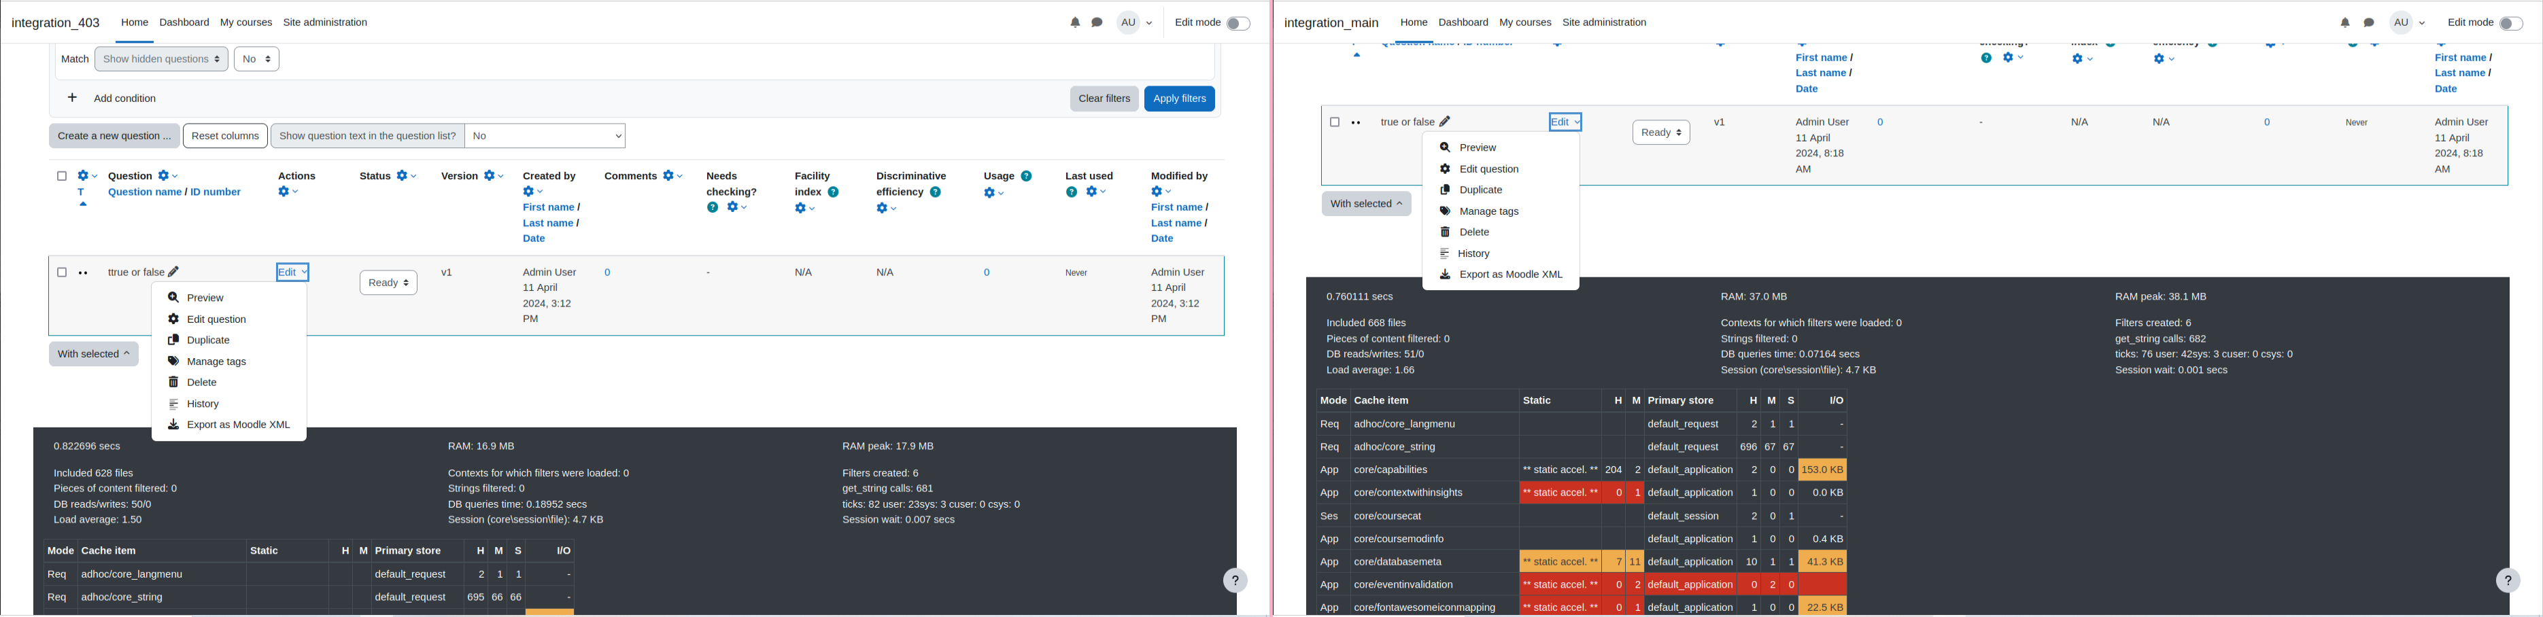Click pencil icon next to true or false in integration_main
Image resolution: width=2543 pixels, height=617 pixels.
point(1444,122)
